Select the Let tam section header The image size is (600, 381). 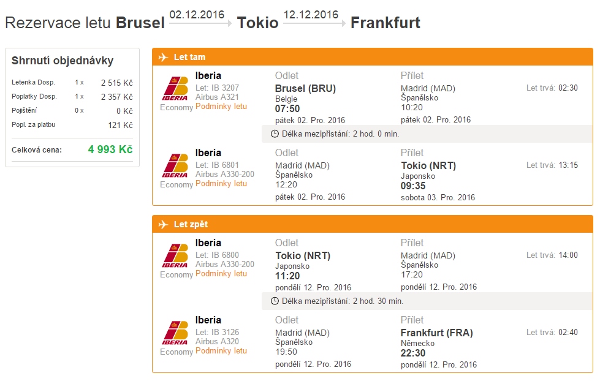click(373, 57)
